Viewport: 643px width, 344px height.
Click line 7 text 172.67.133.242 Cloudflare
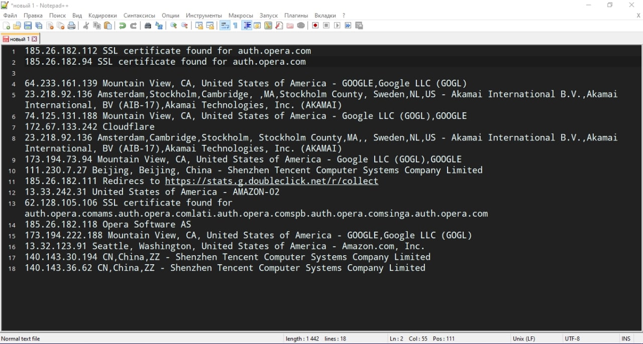coord(90,127)
